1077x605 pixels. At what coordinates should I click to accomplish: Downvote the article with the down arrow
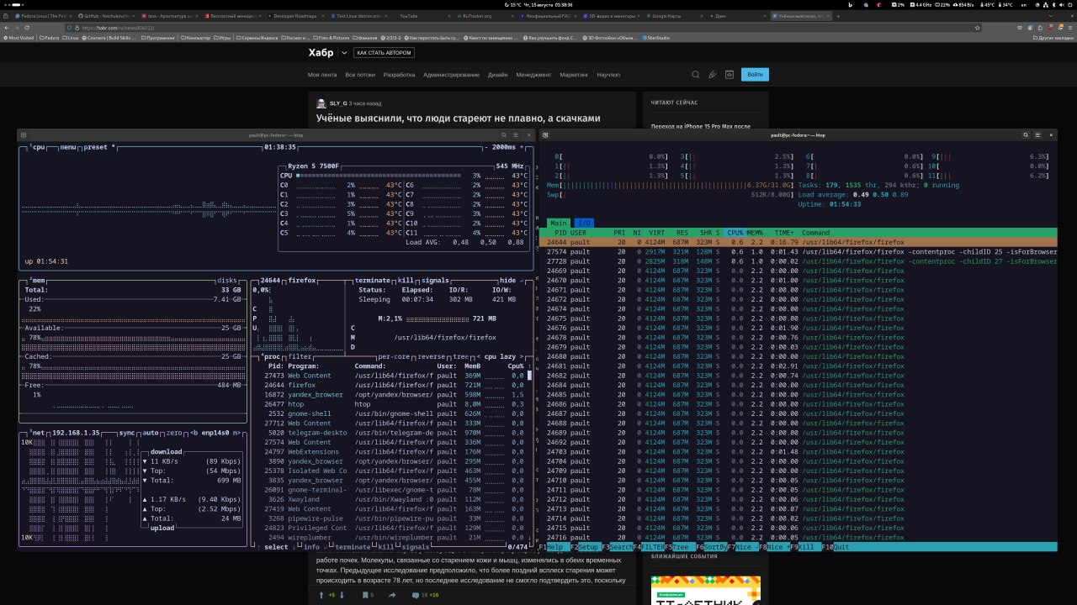coord(342,595)
